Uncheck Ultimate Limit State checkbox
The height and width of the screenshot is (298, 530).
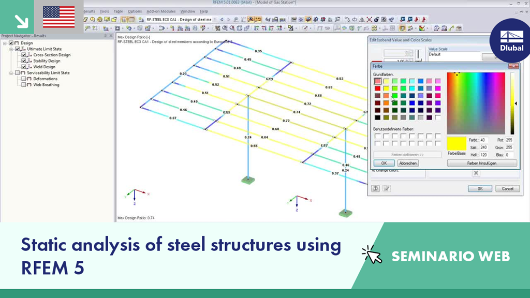(17, 49)
